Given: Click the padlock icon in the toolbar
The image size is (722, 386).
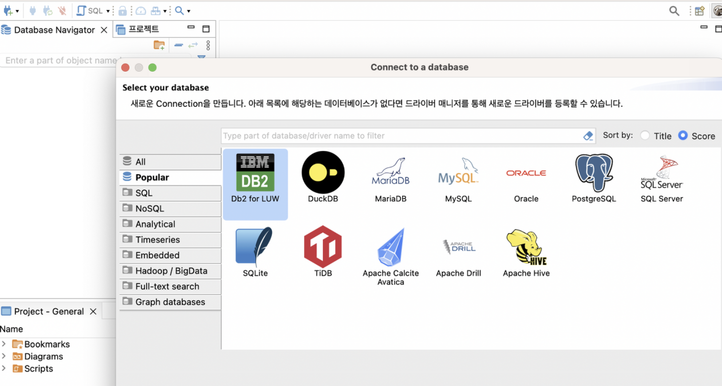Looking at the screenshot, I should pyautogui.click(x=122, y=10).
